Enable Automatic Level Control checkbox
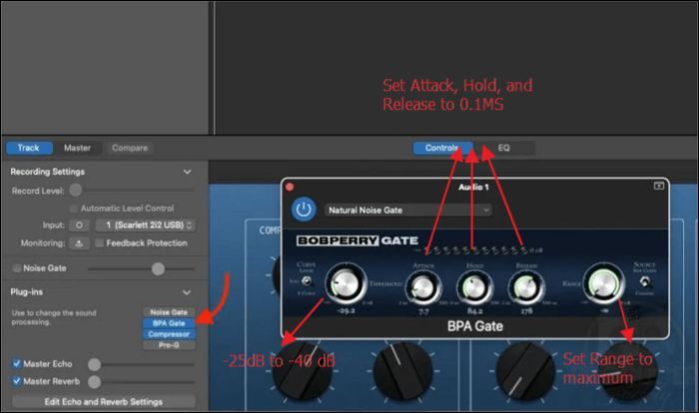This screenshot has height=413, width=699. tap(74, 208)
